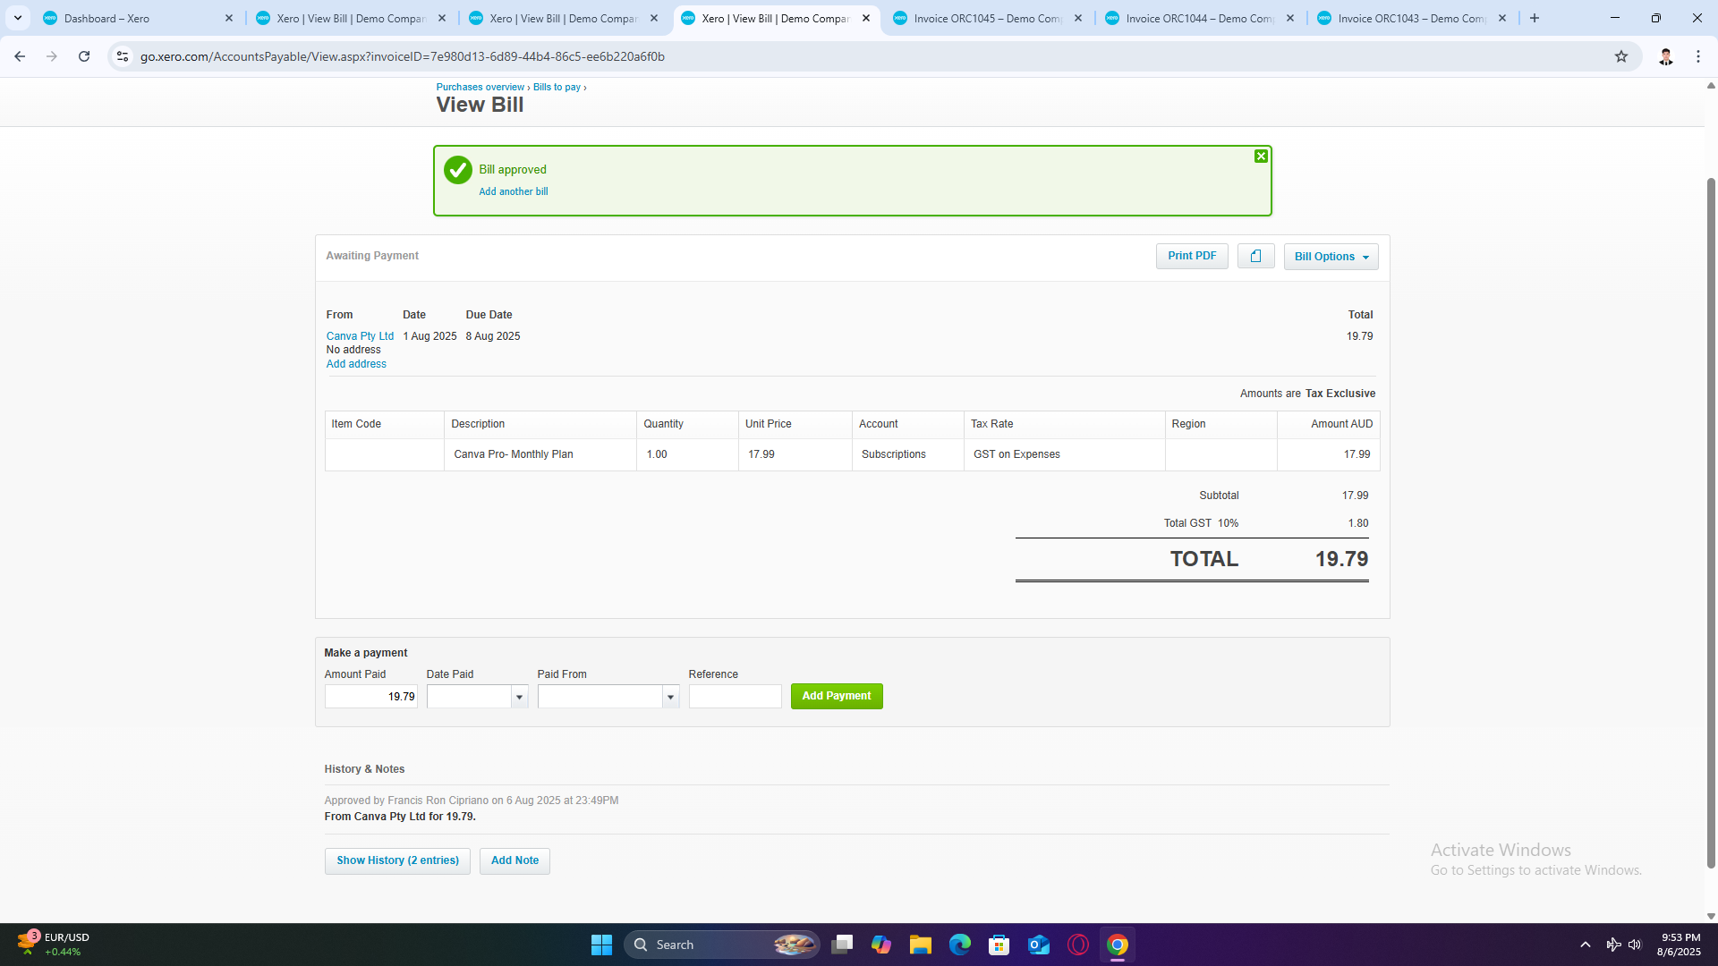
Task: Click the Chrome icon in the taskbar
Action: click(x=1118, y=945)
